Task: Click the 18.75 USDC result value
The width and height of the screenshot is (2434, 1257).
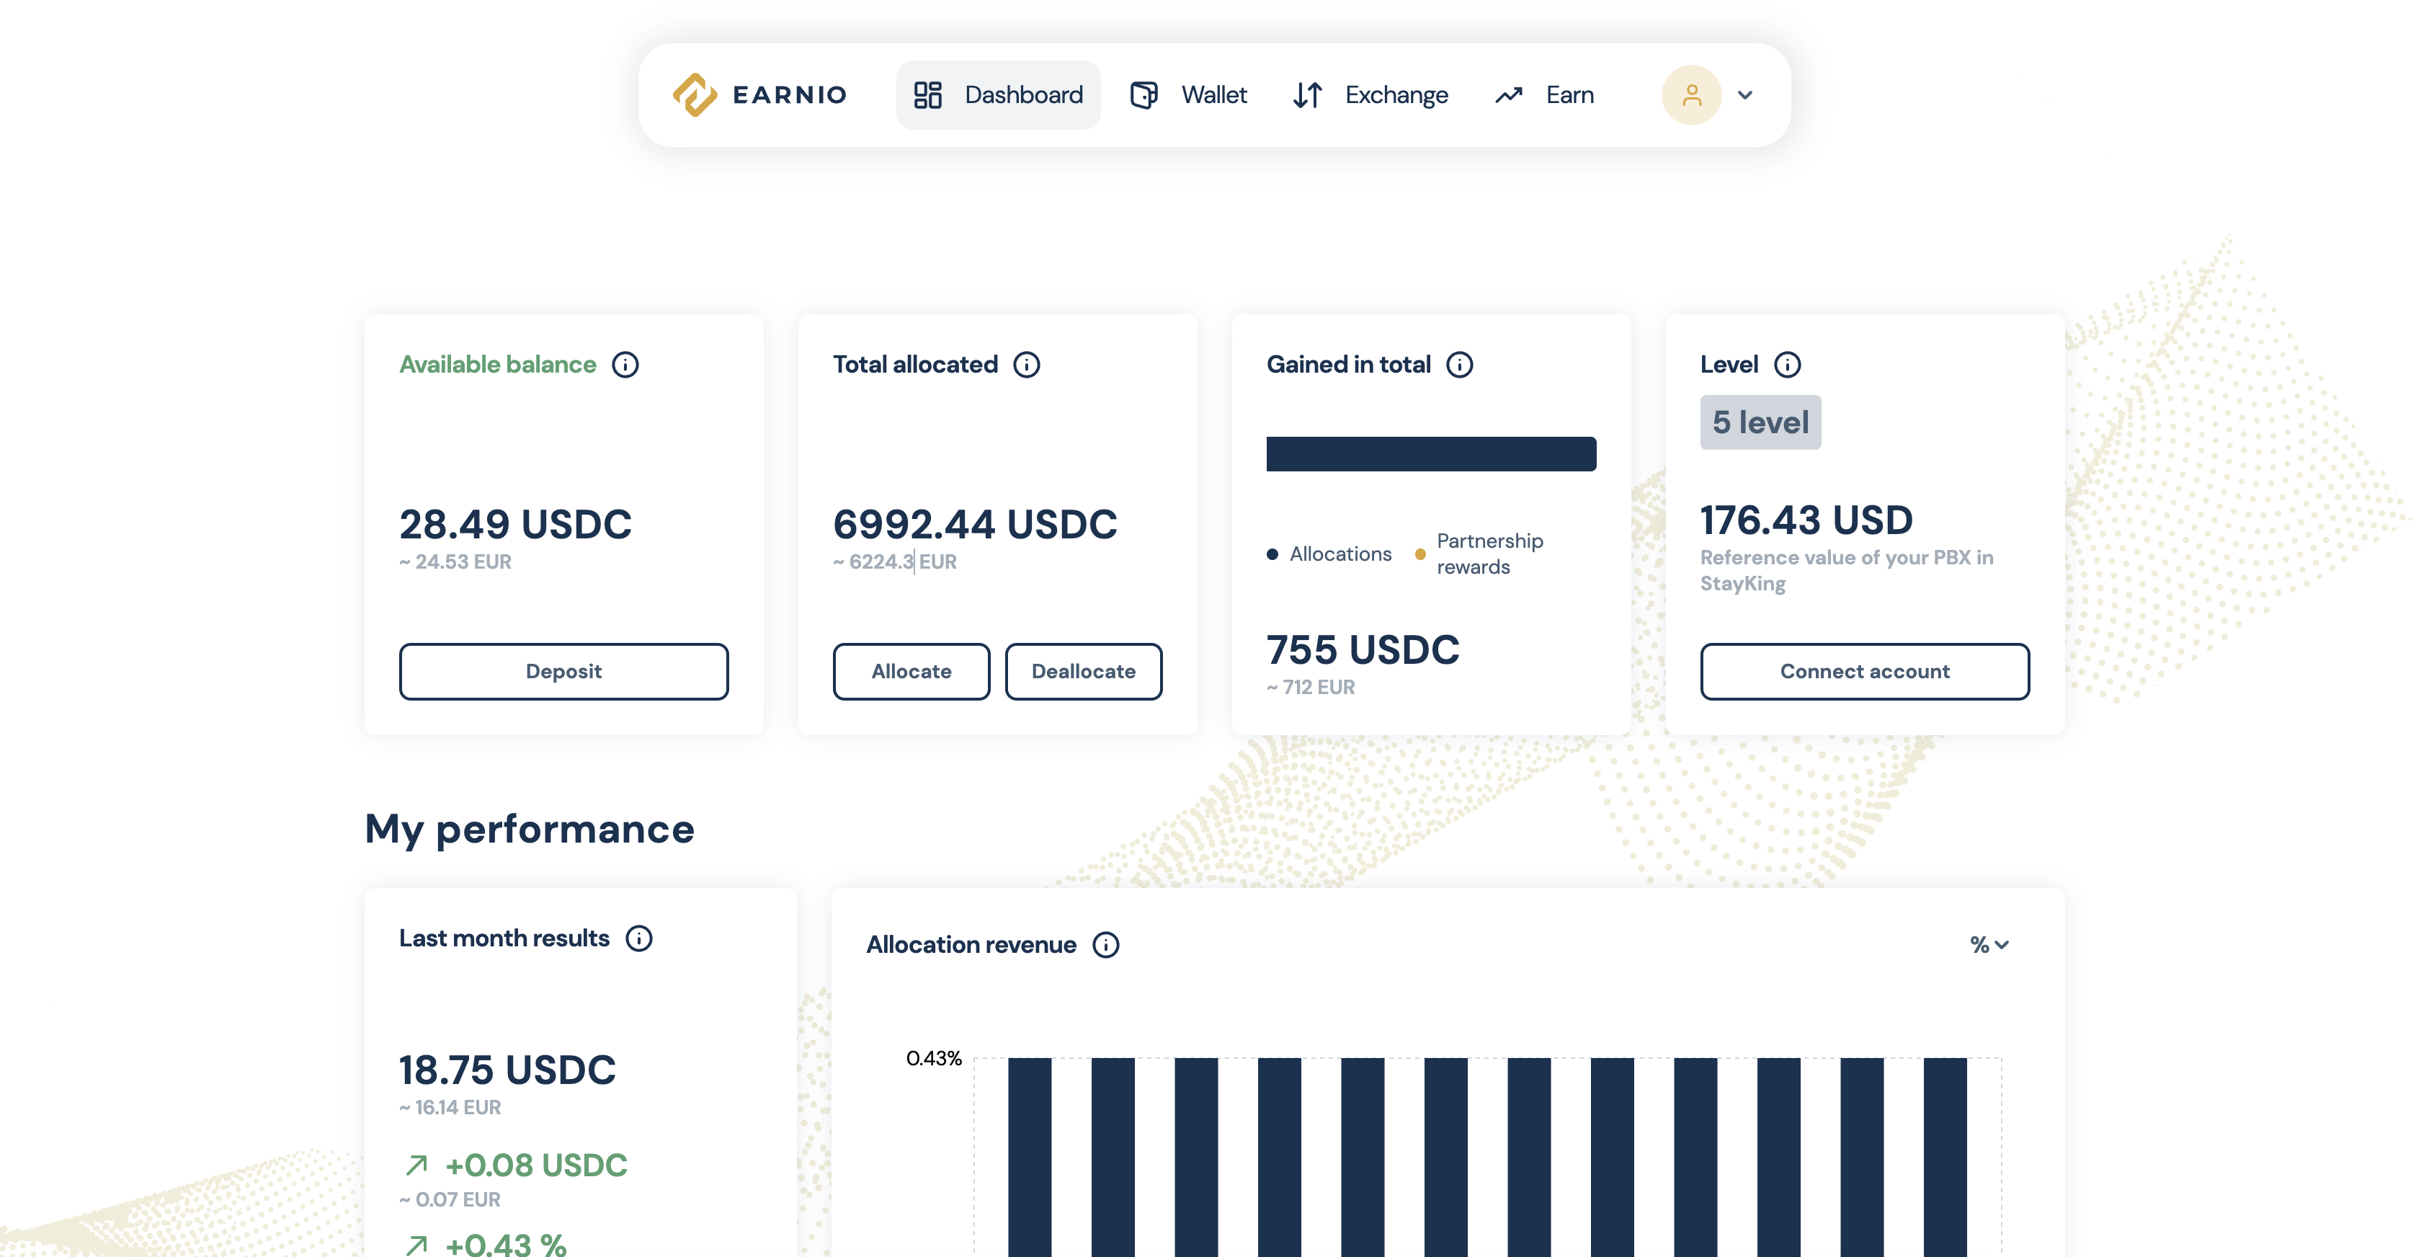Action: 507,1071
